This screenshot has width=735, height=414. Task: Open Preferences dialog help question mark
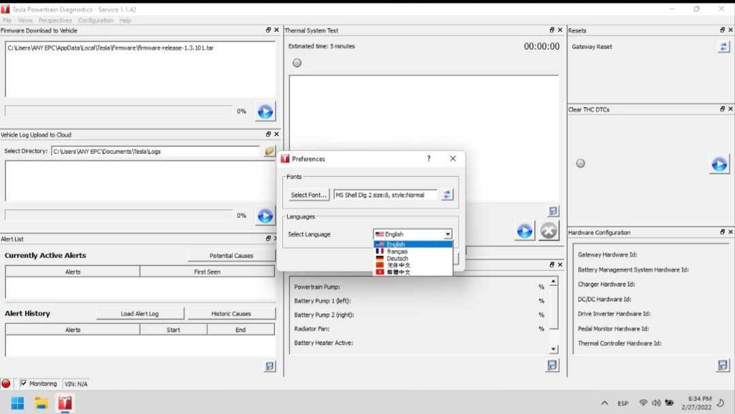[429, 159]
